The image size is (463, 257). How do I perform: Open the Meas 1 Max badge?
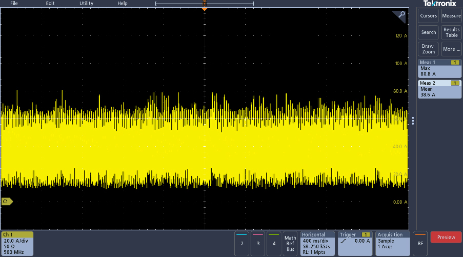440,68
